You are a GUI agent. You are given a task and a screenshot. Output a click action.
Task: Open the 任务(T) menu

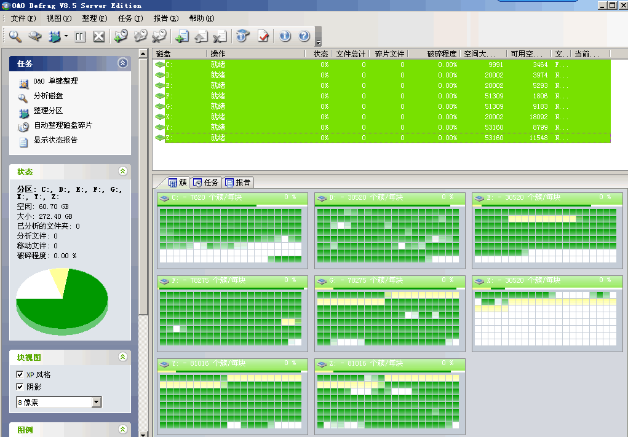[x=130, y=18]
